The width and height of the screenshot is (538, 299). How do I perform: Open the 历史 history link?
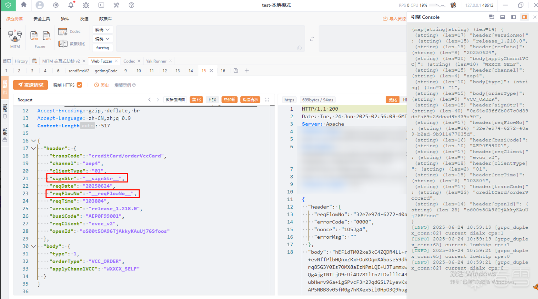[101, 85]
